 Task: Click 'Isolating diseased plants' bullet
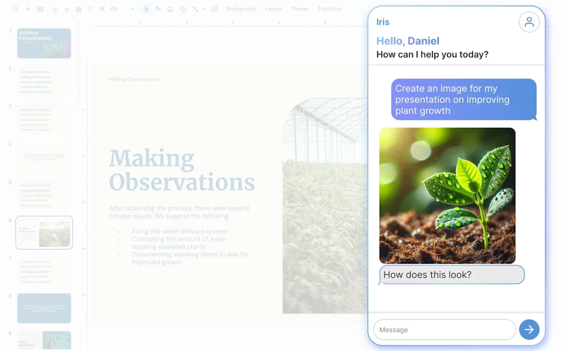(169, 247)
